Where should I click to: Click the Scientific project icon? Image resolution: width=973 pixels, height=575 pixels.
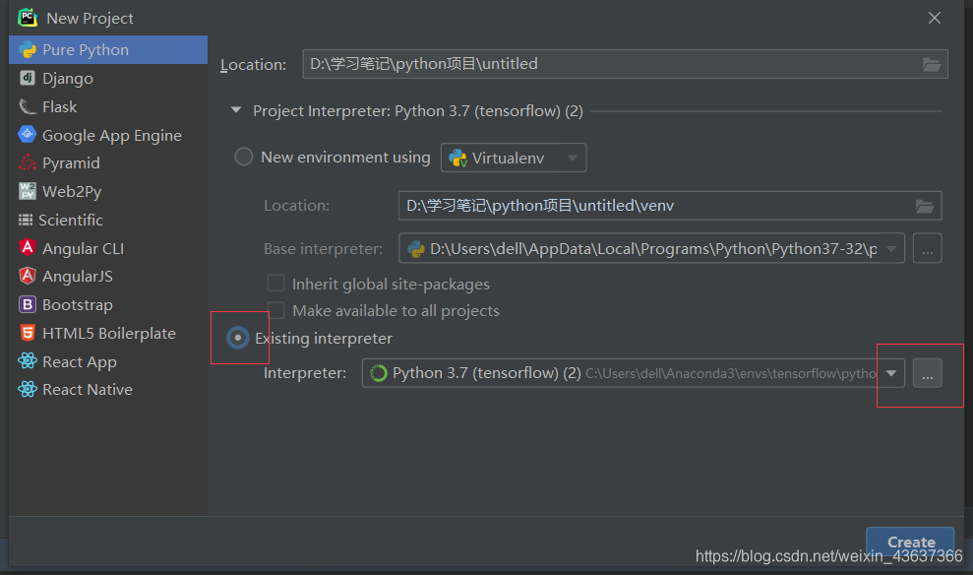[26, 220]
